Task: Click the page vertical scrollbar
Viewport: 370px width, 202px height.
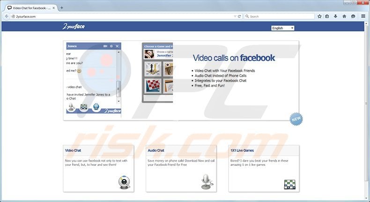Action: (366, 104)
